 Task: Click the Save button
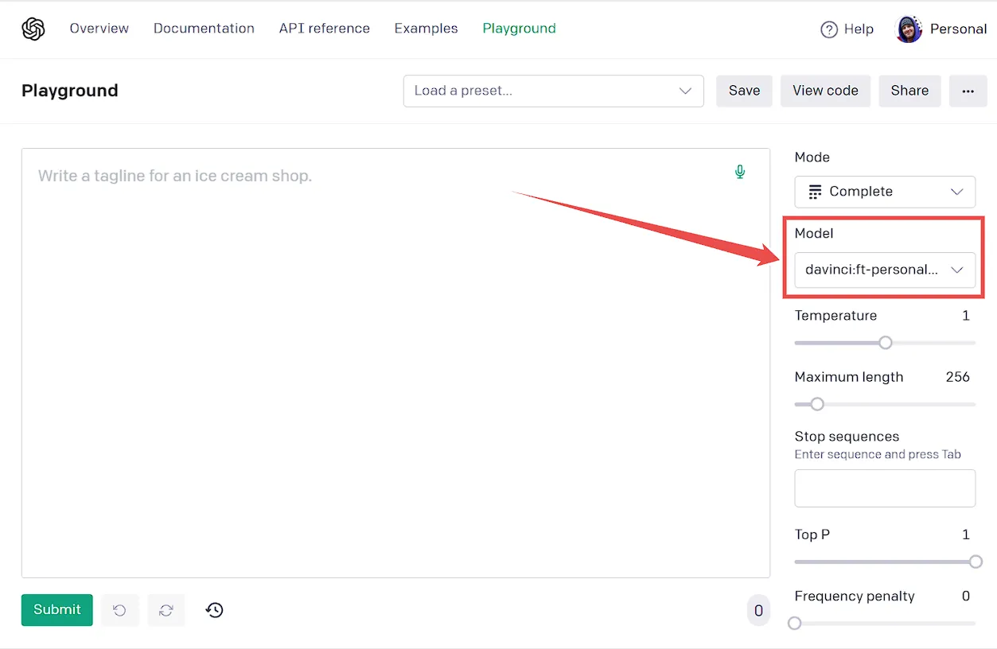click(744, 91)
